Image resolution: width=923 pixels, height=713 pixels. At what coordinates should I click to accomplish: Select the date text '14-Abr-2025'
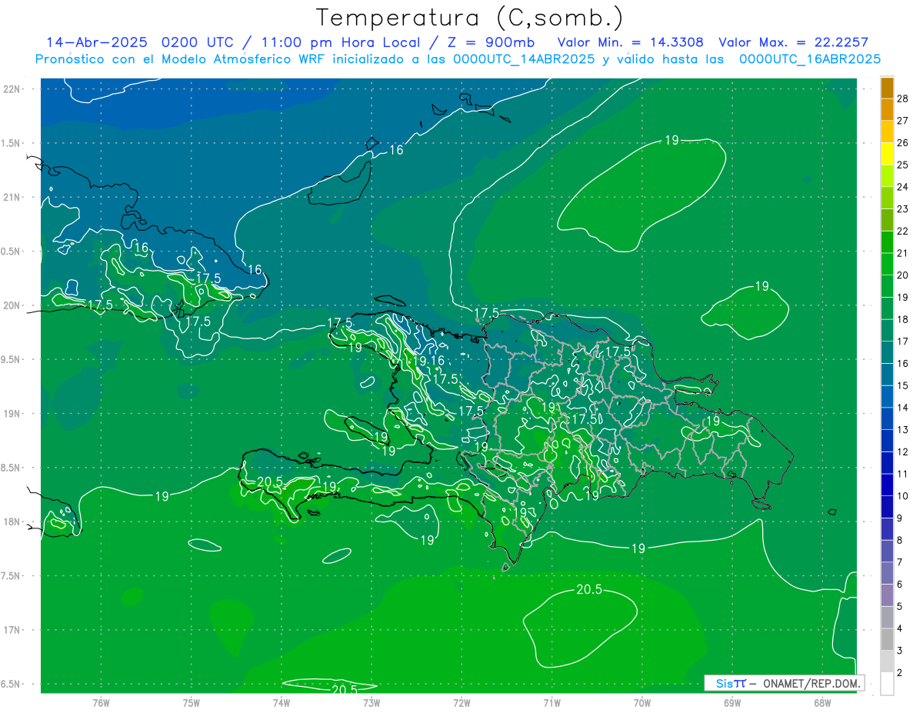click(97, 42)
